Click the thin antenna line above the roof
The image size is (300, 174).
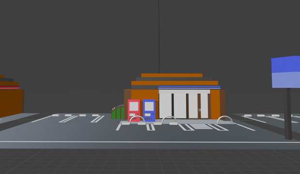[x=159, y=37]
